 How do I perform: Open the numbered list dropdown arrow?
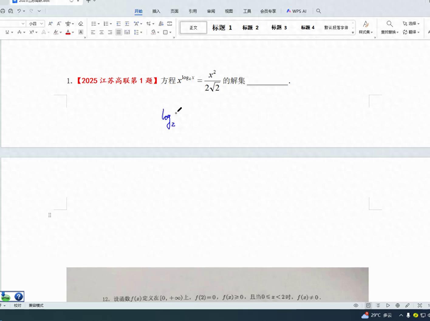(111, 23)
